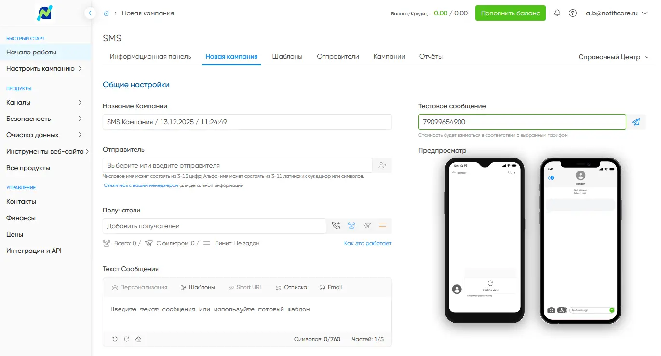The height and width of the screenshot is (356, 661).
Task: Switch to the Шаблоны tab
Action: 287,56
